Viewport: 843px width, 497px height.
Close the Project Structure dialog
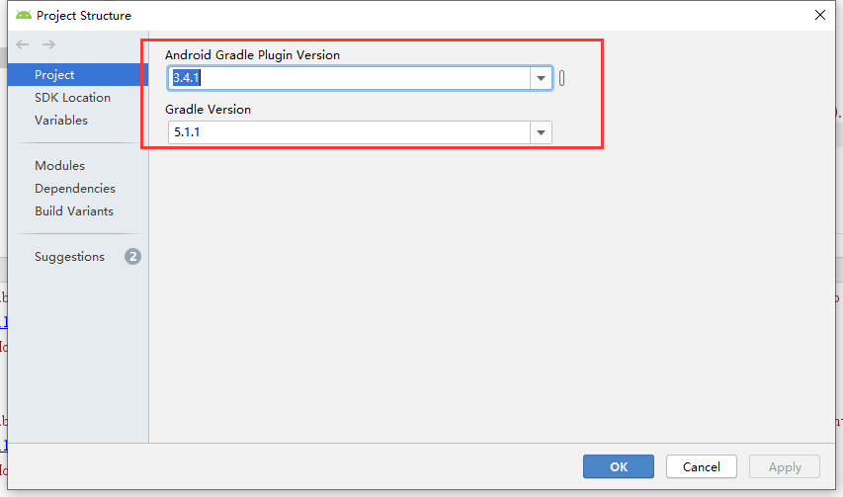[x=820, y=15]
